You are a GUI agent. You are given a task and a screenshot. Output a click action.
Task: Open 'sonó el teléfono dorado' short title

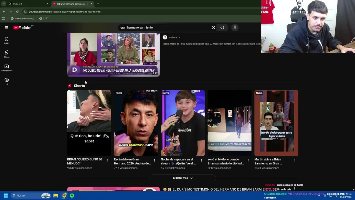[x=226, y=161]
